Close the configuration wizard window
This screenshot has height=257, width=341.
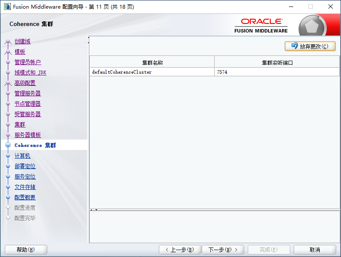click(331, 7)
